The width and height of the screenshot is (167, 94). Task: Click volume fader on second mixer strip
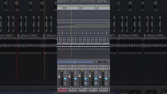[69, 76]
